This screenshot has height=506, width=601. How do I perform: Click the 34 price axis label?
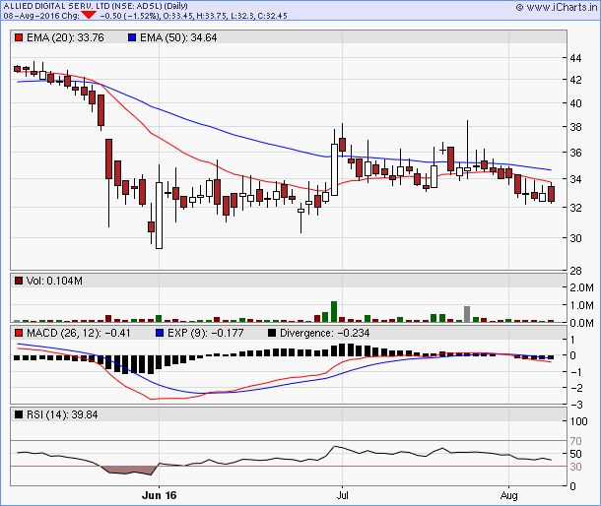pyautogui.click(x=575, y=179)
